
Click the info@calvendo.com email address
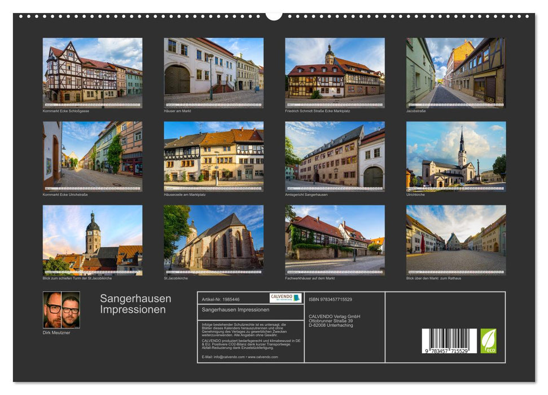[229, 358]
